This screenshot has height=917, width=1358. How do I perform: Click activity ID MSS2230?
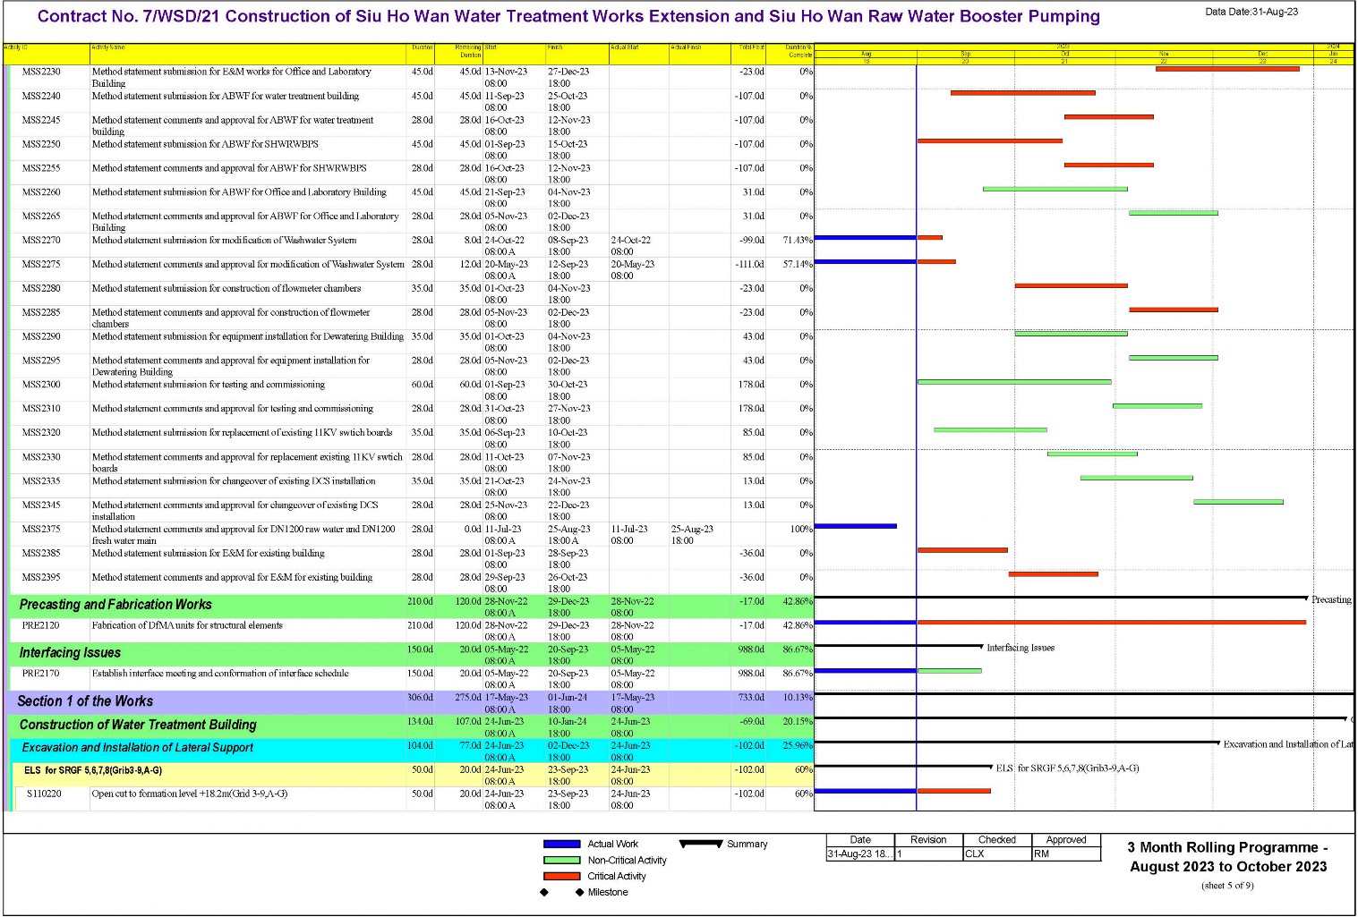[41, 72]
